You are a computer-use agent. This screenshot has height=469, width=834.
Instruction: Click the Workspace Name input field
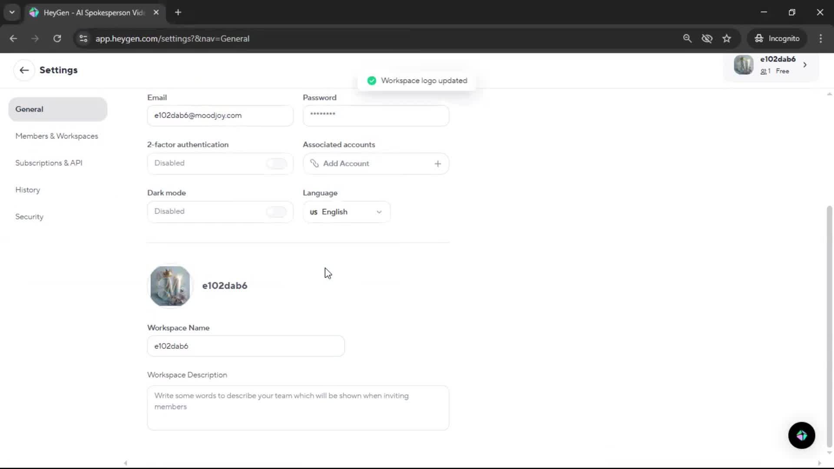245,346
